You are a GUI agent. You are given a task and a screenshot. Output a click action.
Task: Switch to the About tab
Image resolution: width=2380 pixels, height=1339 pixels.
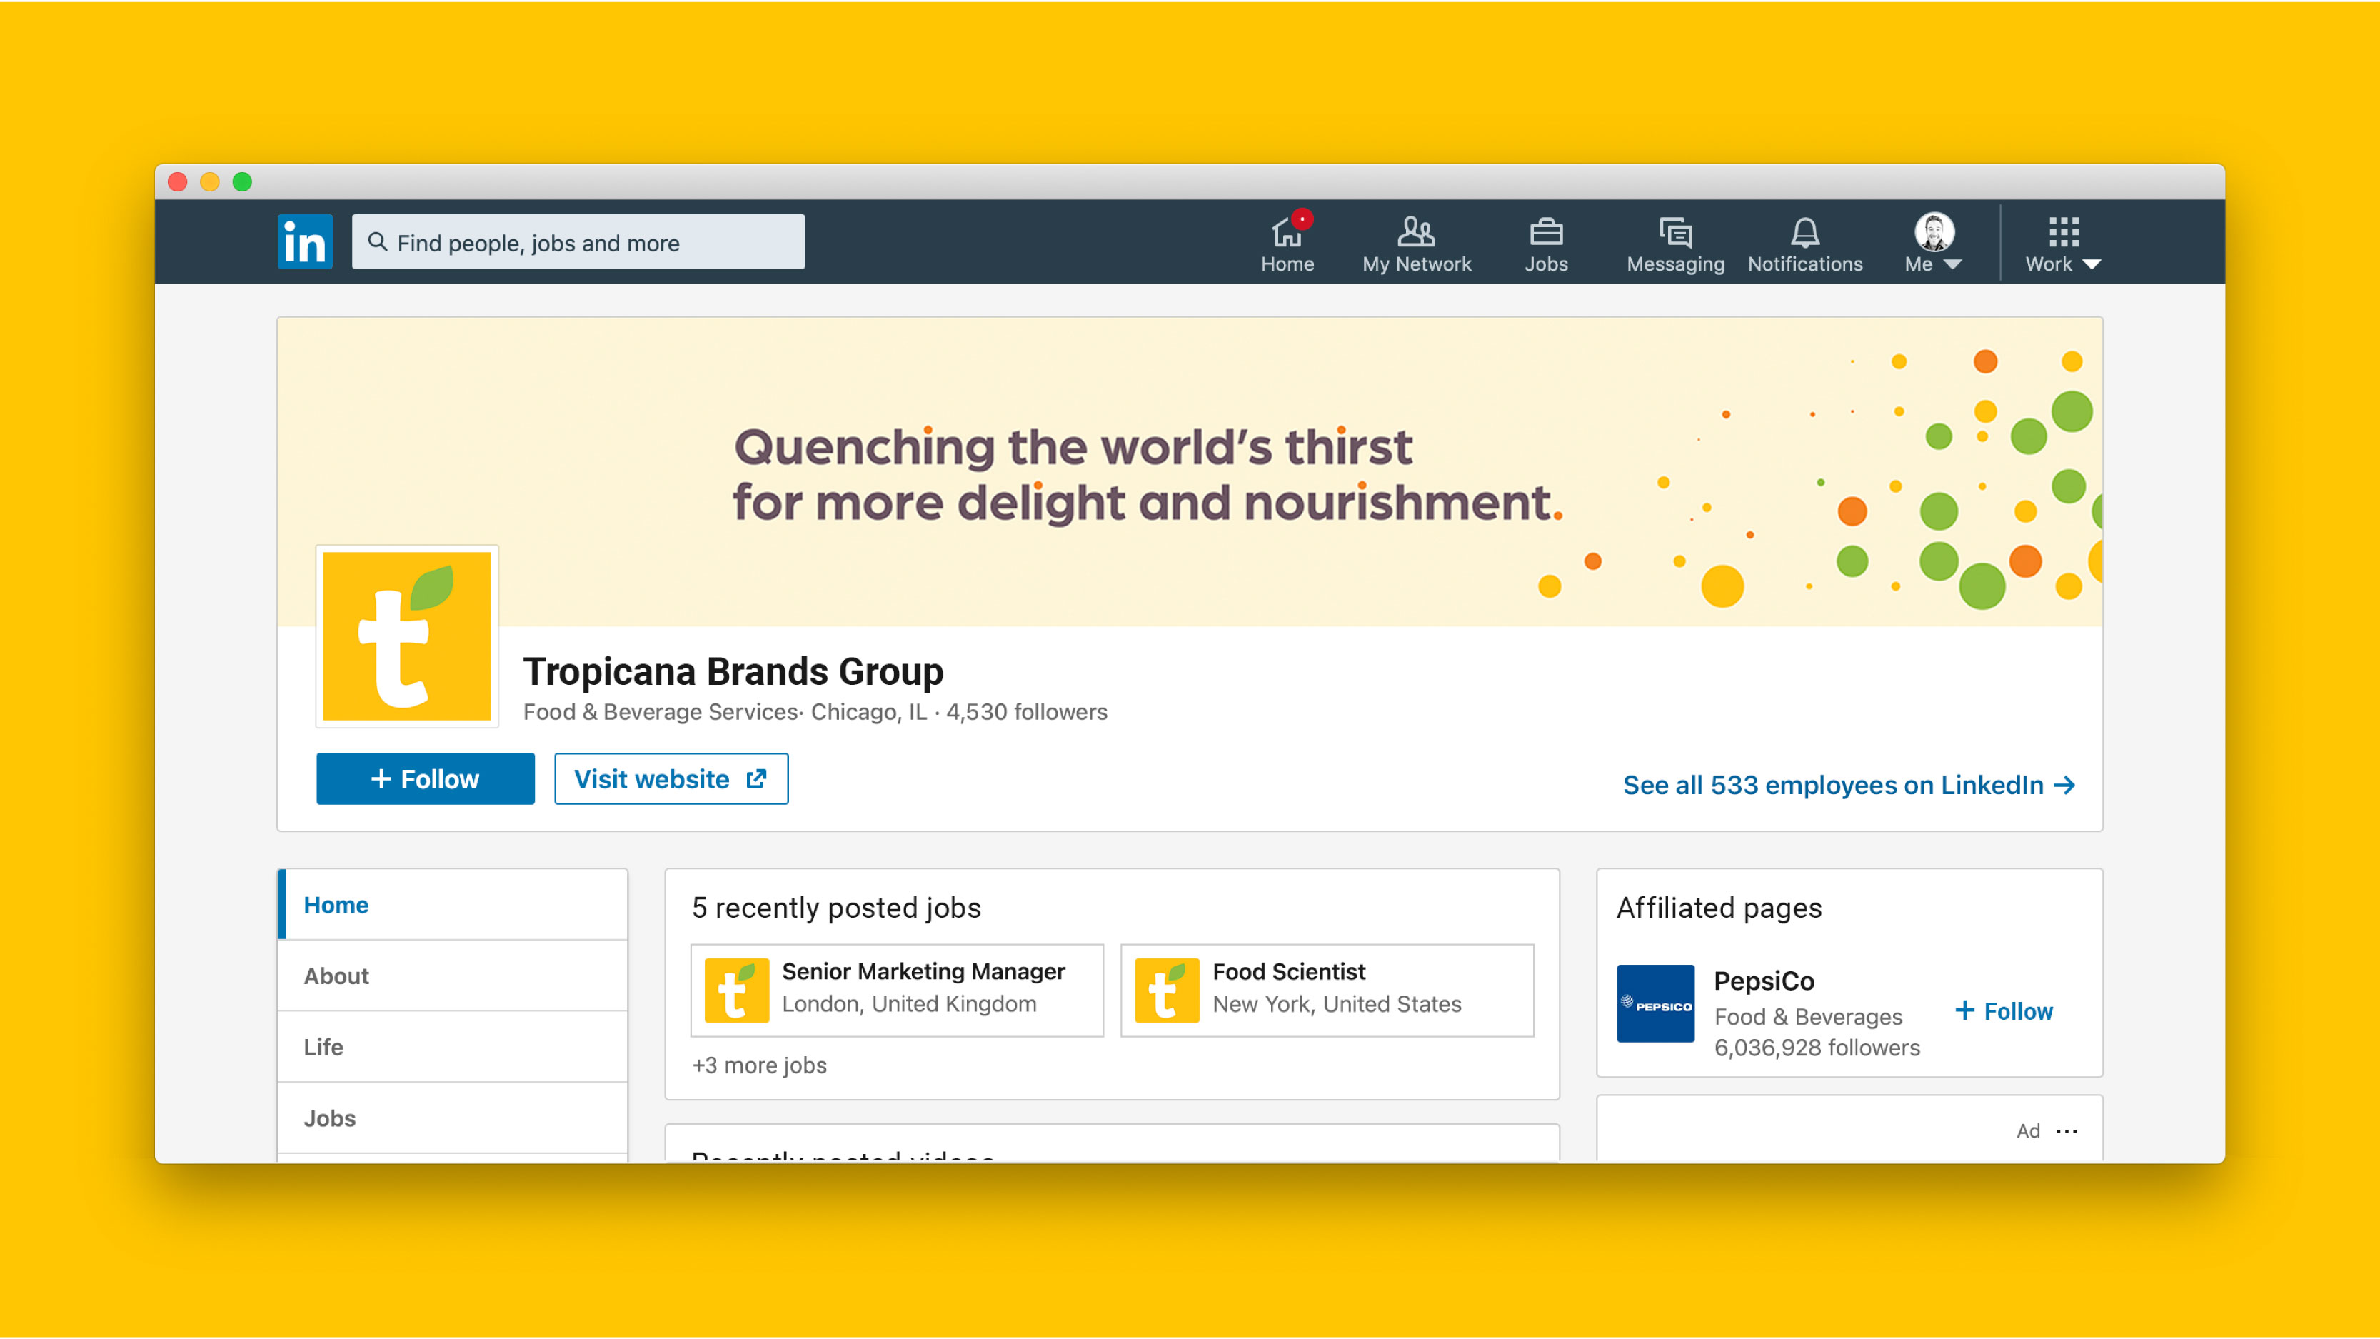pyautogui.click(x=336, y=976)
